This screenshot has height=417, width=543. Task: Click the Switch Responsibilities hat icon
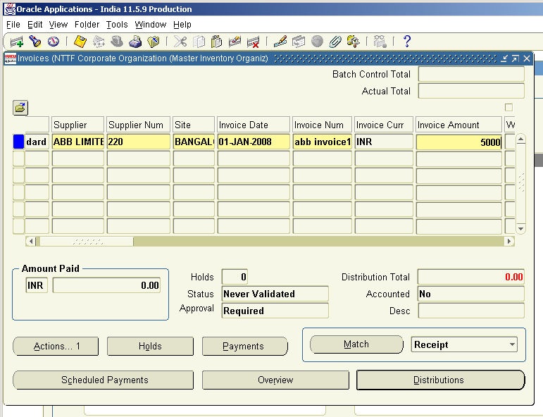pos(117,42)
